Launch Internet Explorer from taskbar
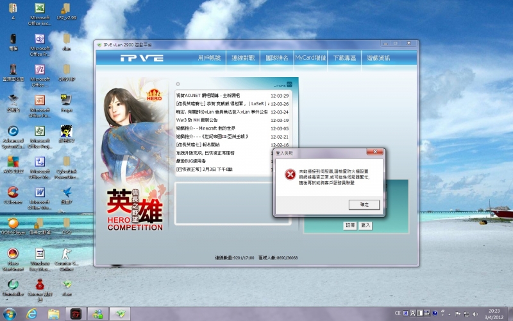513x321 pixels. 31,314
